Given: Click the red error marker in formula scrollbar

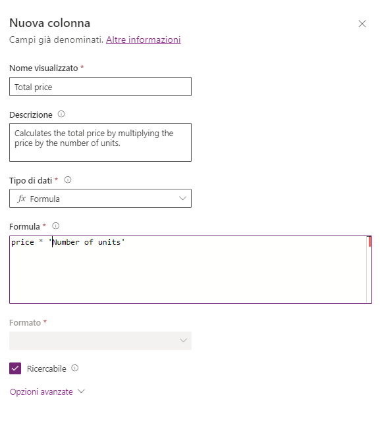Looking at the screenshot, I should click(x=369, y=241).
